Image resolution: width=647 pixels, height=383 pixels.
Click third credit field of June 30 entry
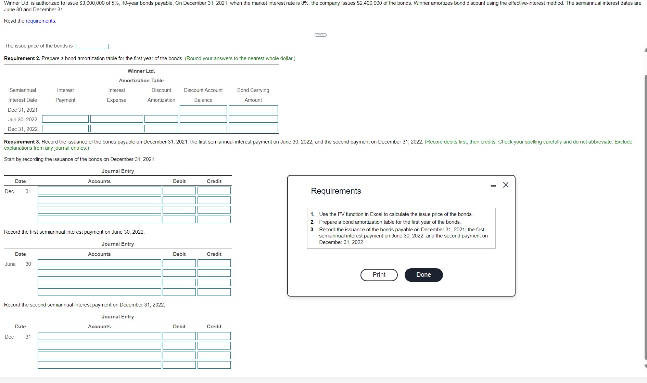pyautogui.click(x=214, y=283)
